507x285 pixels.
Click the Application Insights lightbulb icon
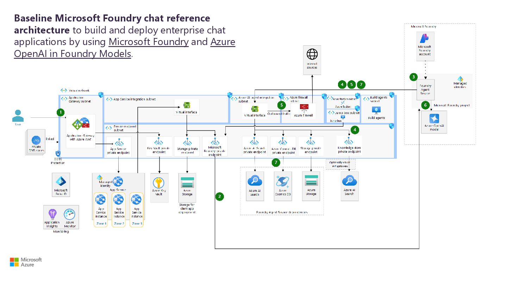pyautogui.click(x=52, y=214)
